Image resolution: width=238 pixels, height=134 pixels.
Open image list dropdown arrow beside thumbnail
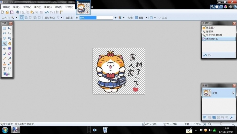(92, 7)
